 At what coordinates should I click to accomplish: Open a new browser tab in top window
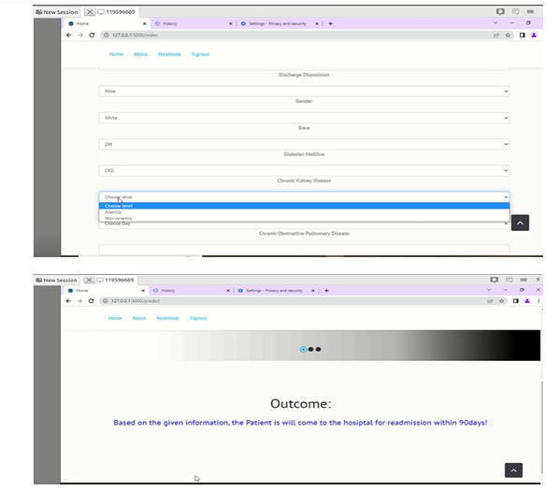330,23
